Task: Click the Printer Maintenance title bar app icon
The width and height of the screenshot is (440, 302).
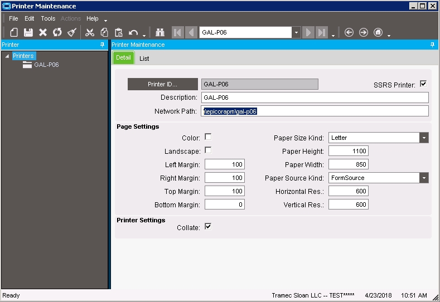Action: (x=6, y=6)
